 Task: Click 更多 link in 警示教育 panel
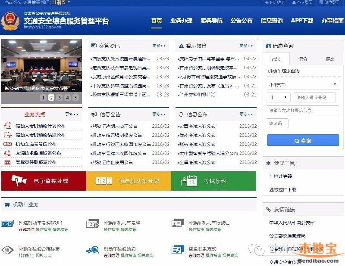246,46
